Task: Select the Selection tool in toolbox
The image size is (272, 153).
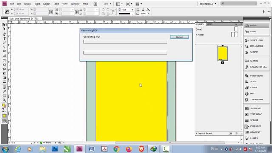Action: click(x=4, y=25)
